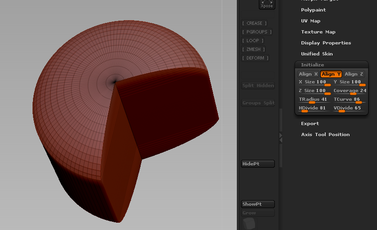Toggle the Align Y button
The image size is (377, 230).
pos(331,74)
